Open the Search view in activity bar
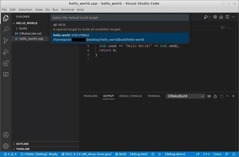The image size is (239, 157). pos(6,29)
